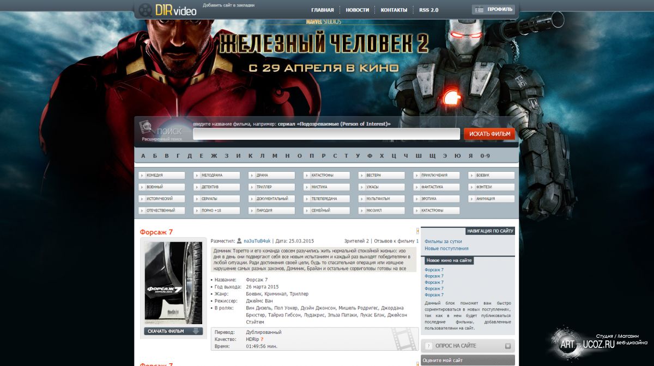The height and width of the screenshot is (366, 654).
Task: Open the ГЛАВНАЯ menu item
Action: [x=323, y=10]
